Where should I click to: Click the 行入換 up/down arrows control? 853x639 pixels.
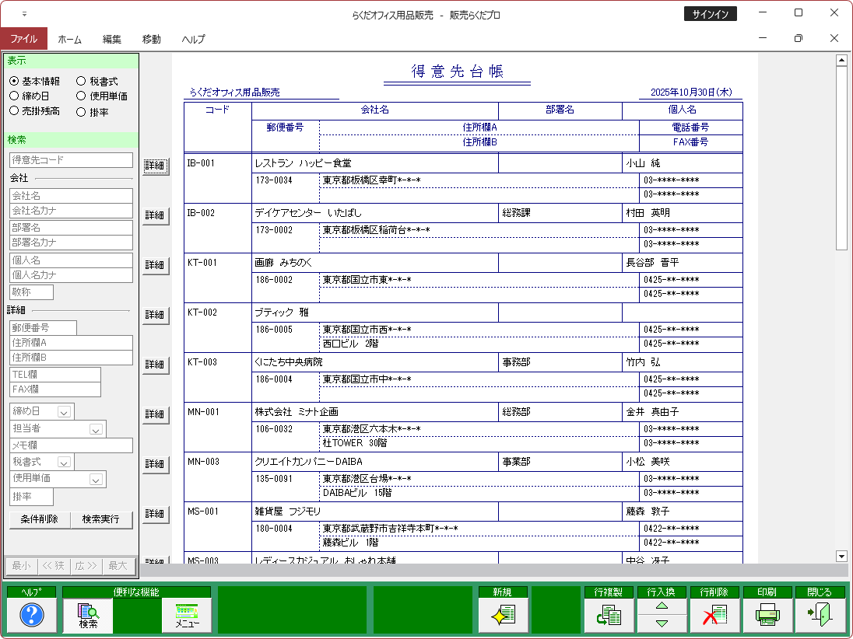point(661,616)
